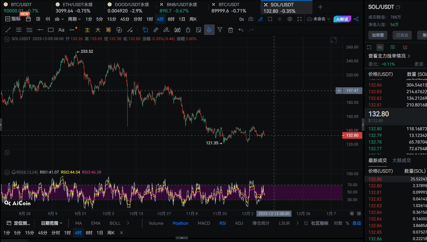Open the share icon next to AI解读
Image resolution: width=427 pixels, height=242 pixels.
pos(356,19)
